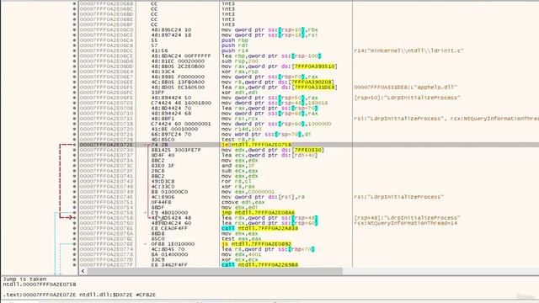Click "Jump is taken" info line
Viewport: 539px width, 303px height.
(x=24, y=279)
